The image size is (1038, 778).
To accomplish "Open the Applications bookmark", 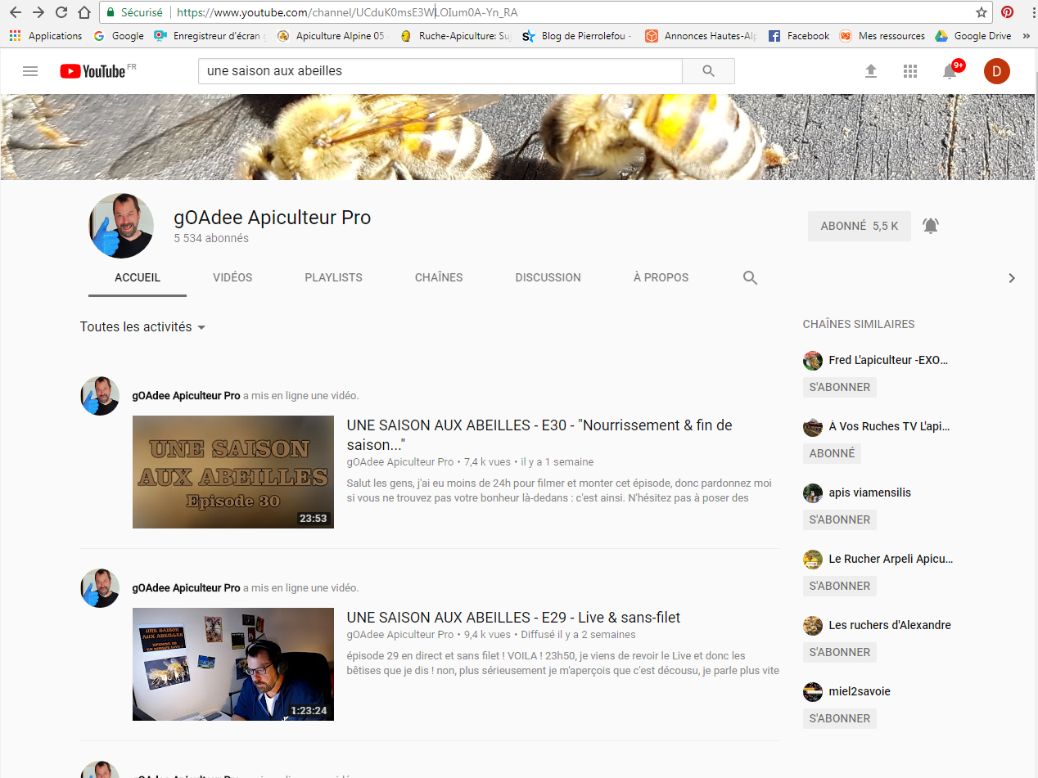I will point(46,36).
